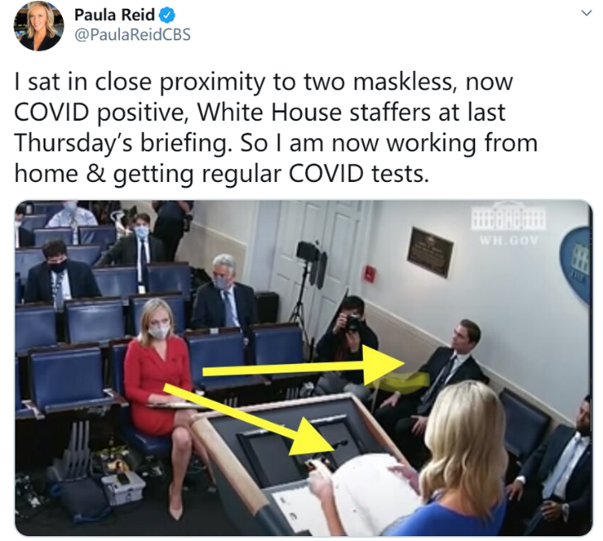Click the upper yellow arrow in the photo

tap(304, 366)
